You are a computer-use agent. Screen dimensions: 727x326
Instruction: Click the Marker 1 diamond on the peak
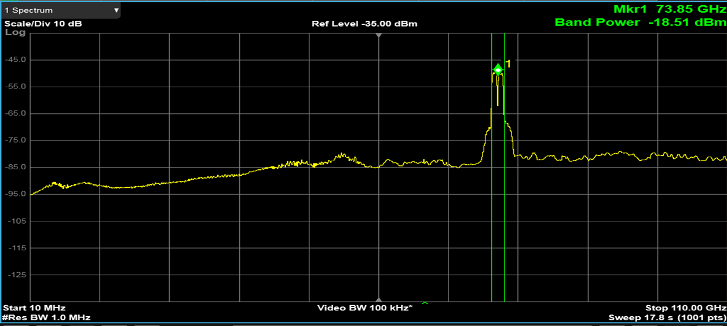(x=498, y=69)
